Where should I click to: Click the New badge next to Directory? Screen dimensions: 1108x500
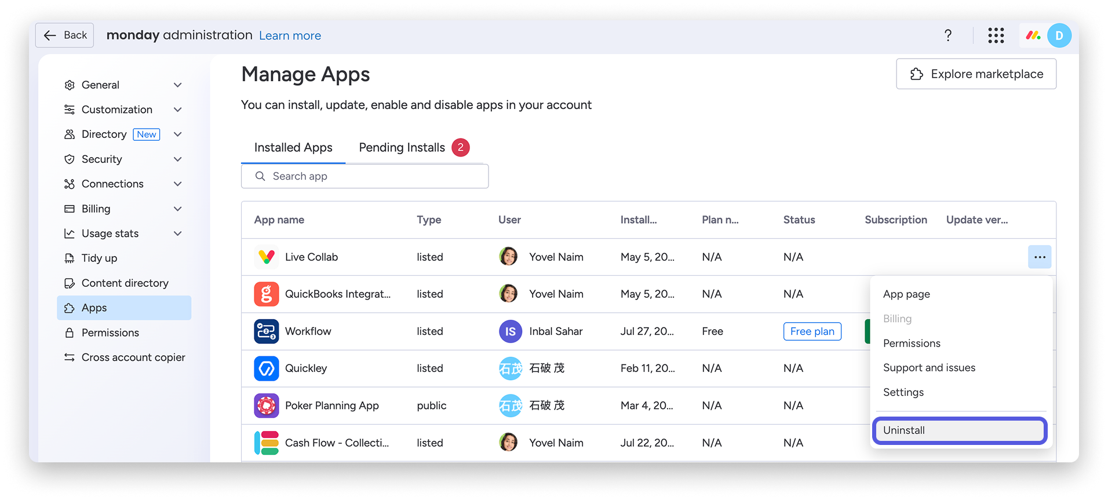pos(147,134)
